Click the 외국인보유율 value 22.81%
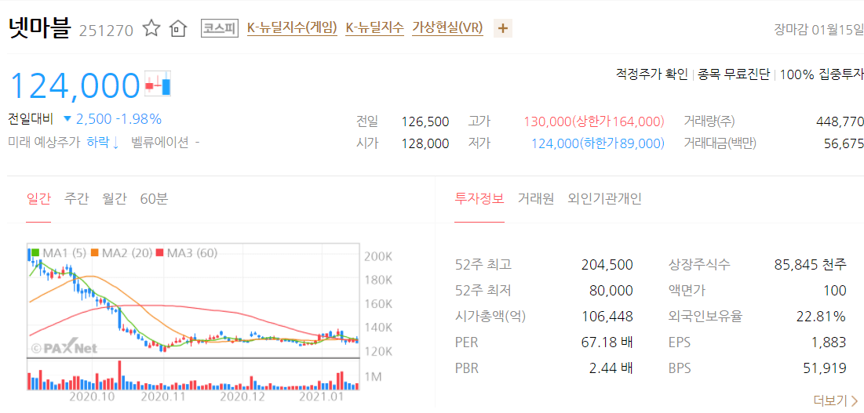The image size is (864, 413). (x=821, y=316)
